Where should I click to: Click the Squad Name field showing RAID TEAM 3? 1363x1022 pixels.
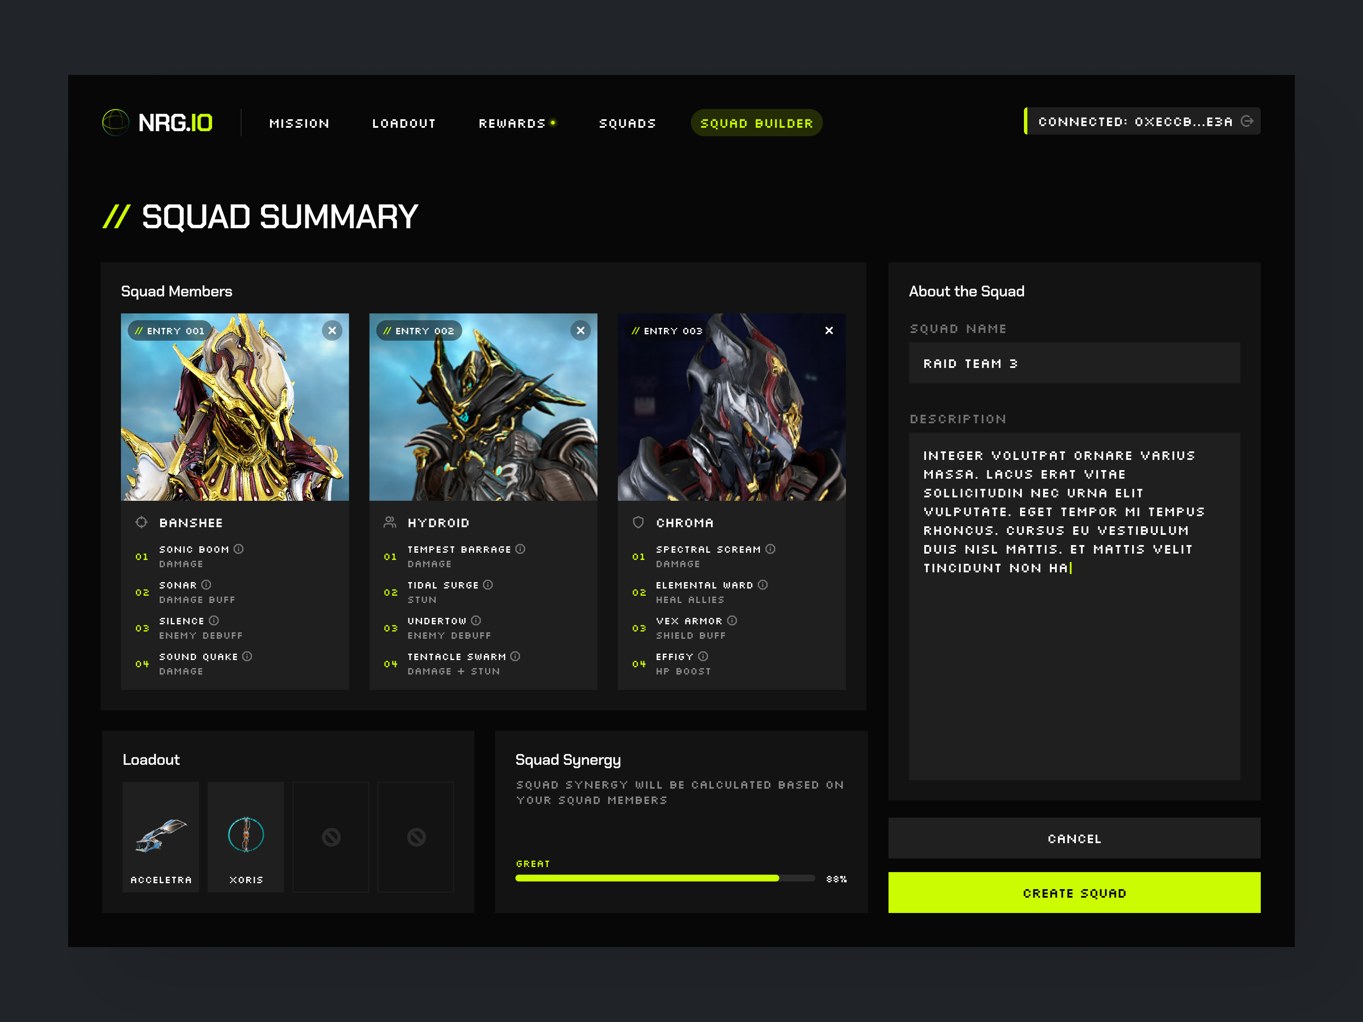(x=1074, y=363)
